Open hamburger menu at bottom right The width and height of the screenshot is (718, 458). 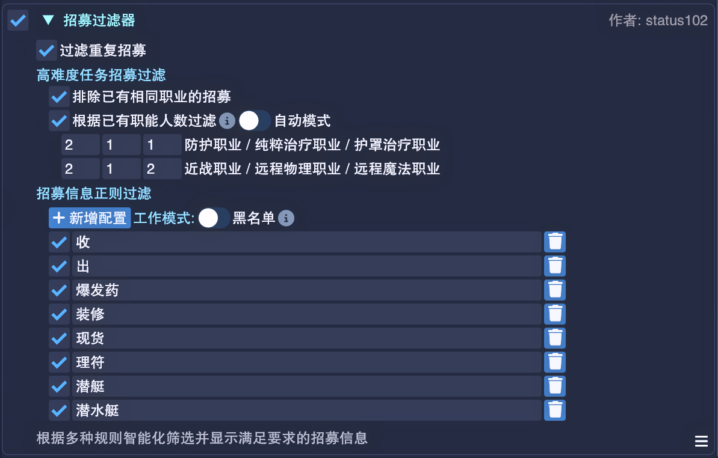[x=701, y=442]
